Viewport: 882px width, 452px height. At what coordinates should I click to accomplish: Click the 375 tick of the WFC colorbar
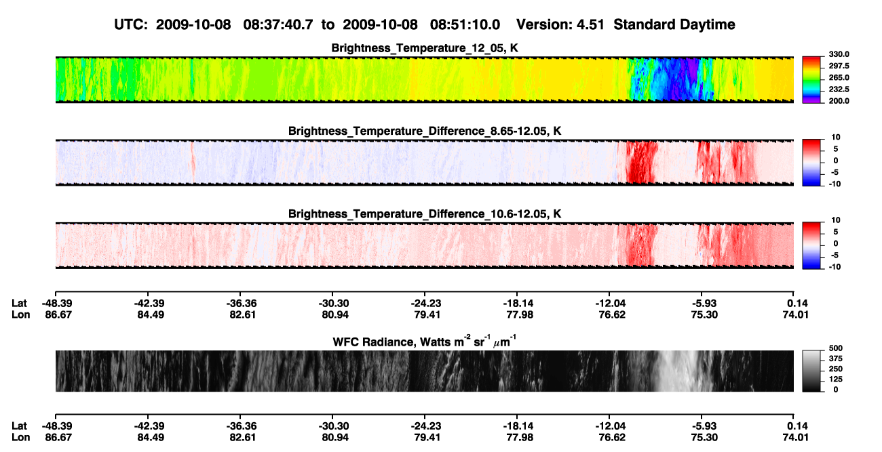[835, 358]
